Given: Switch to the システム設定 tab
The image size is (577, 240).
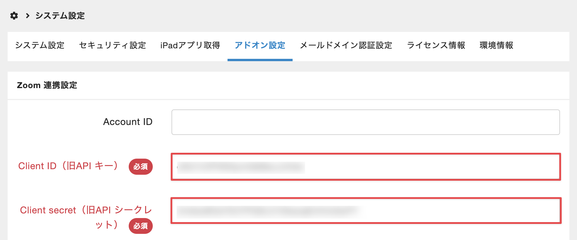Looking at the screenshot, I should (40, 45).
